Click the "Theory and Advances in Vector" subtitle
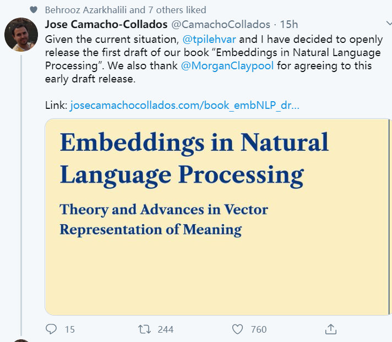 [x=164, y=209]
